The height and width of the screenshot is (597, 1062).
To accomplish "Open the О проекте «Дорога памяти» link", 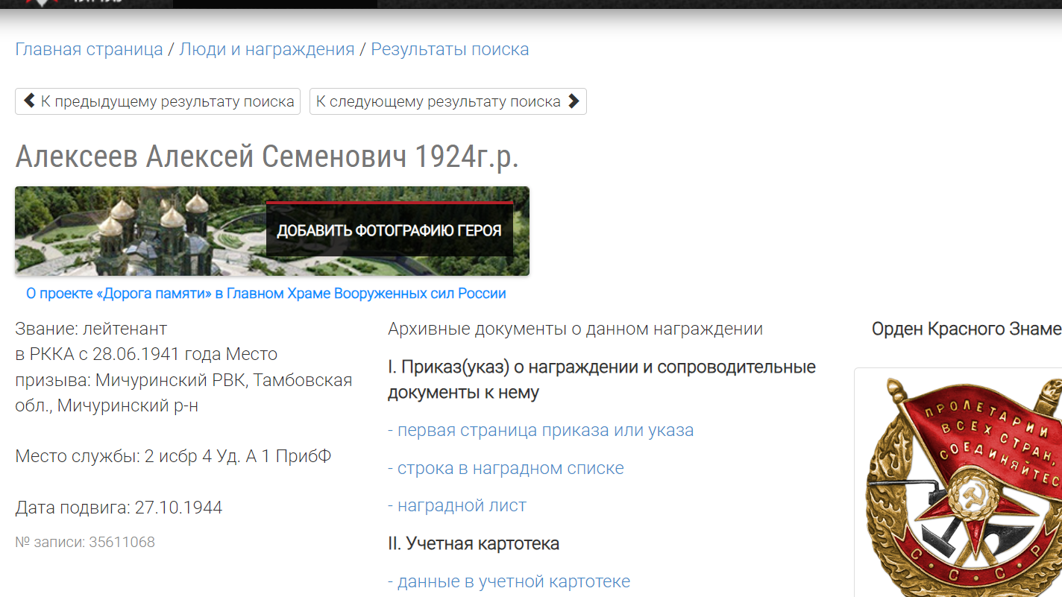I will 266,294.
